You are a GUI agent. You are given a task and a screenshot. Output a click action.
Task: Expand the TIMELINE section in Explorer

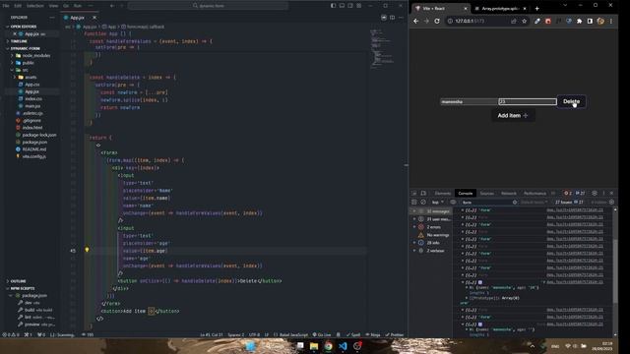pyautogui.click(x=18, y=41)
